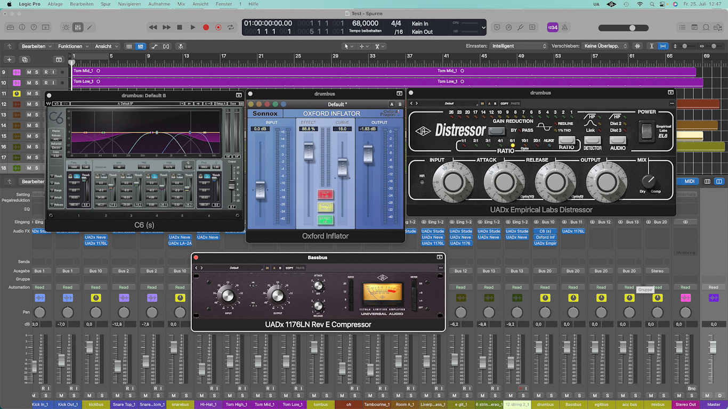Solo the Tom Low_1 track header
The image size is (728, 409).
tap(37, 83)
